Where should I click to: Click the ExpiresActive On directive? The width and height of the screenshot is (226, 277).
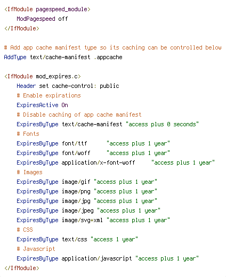42,105
